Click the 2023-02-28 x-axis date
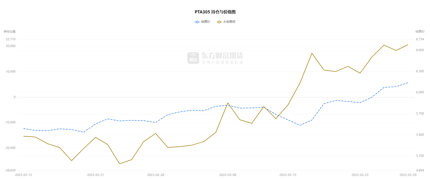430x179 pixels. point(156,175)
